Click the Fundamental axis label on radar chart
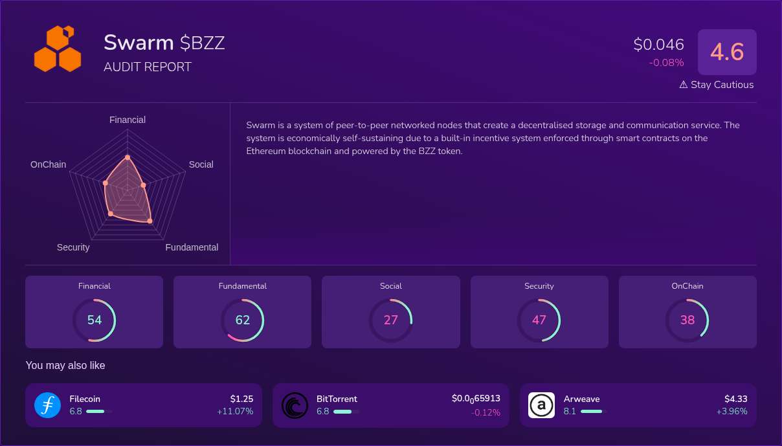This screenshot has width=782, height=446. click(x=192, y=247)
